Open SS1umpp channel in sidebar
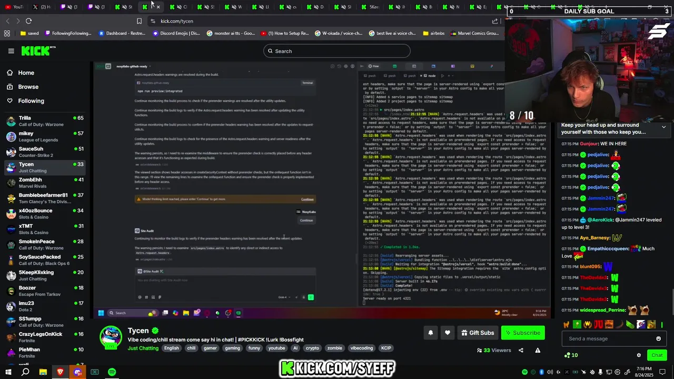 [45, 322]
